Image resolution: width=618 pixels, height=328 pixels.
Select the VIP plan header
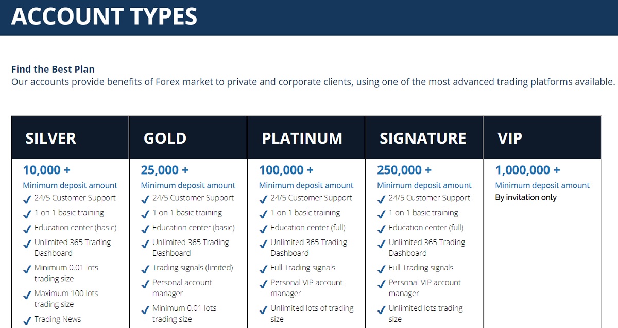click(x=542, y=137)
